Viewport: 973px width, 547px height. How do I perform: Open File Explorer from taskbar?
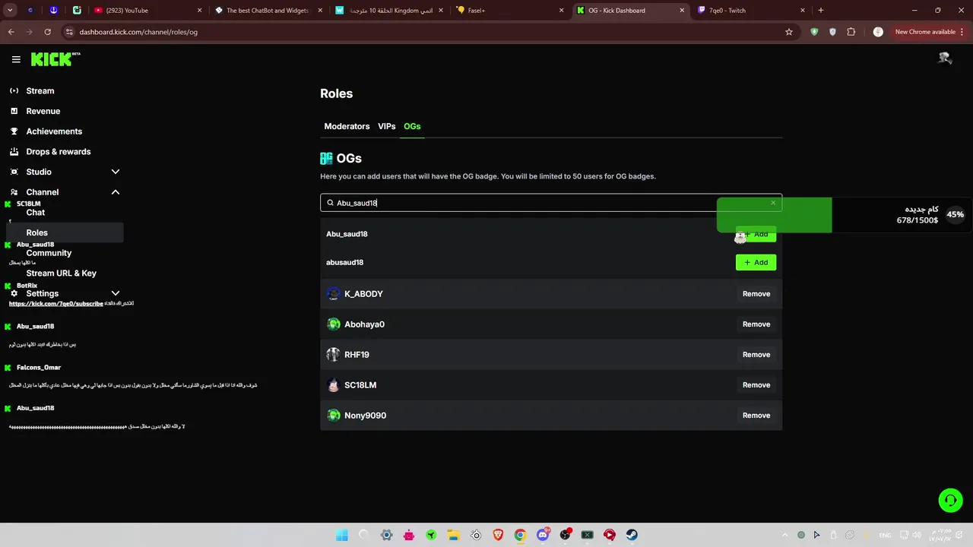[x=453, y=535]
